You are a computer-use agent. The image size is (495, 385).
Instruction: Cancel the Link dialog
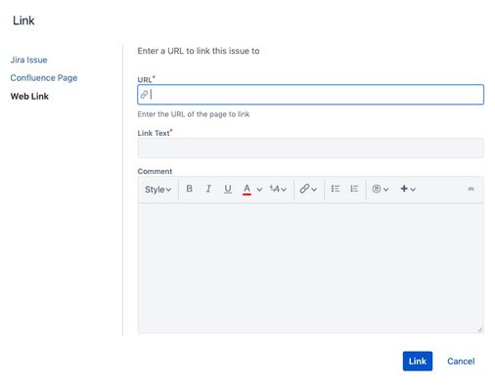[x=461, y=362]
